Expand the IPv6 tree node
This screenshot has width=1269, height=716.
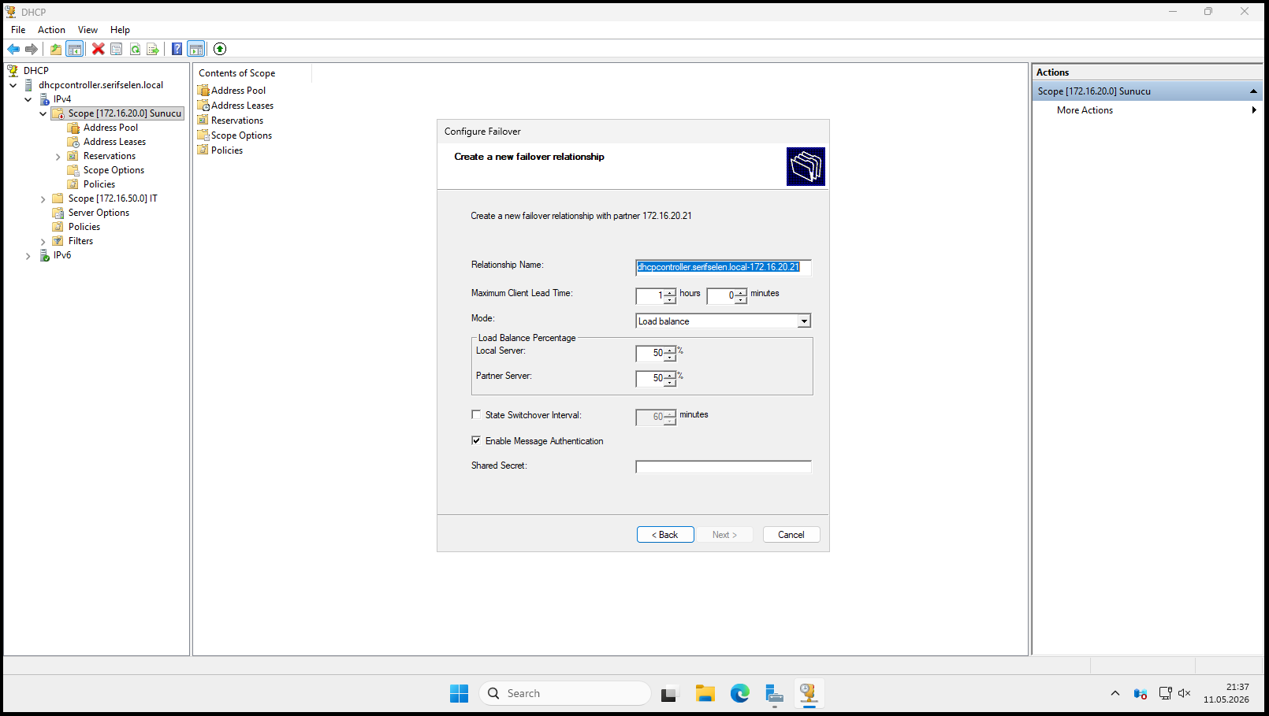pyautogui.click(x=28, y=256)
